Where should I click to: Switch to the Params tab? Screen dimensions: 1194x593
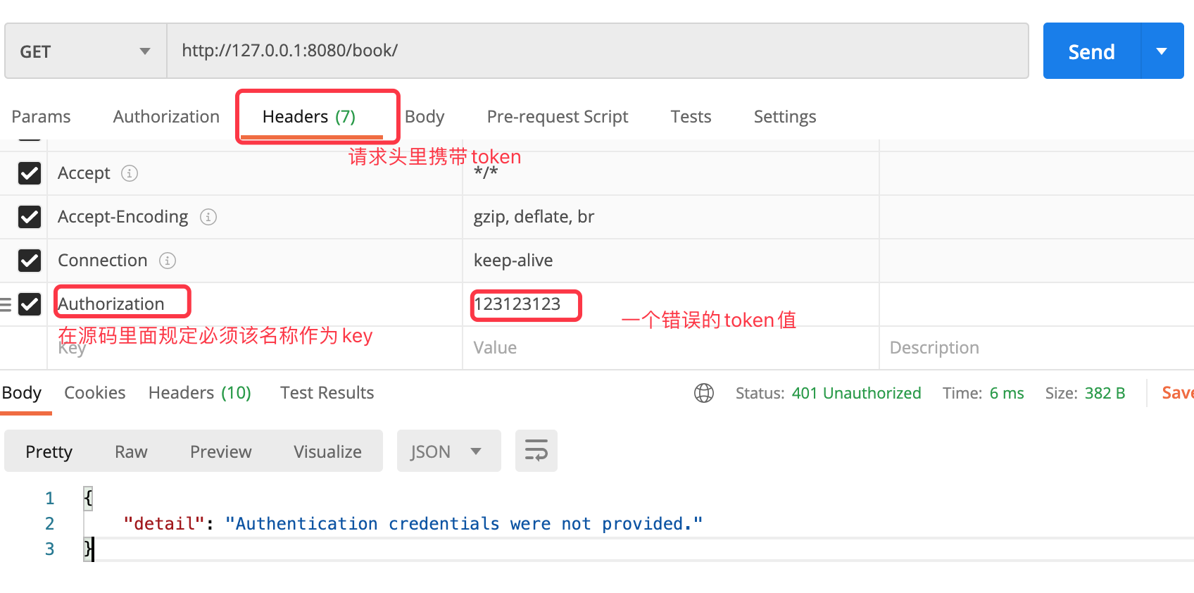pyautogui.click(x=41, y=117)
